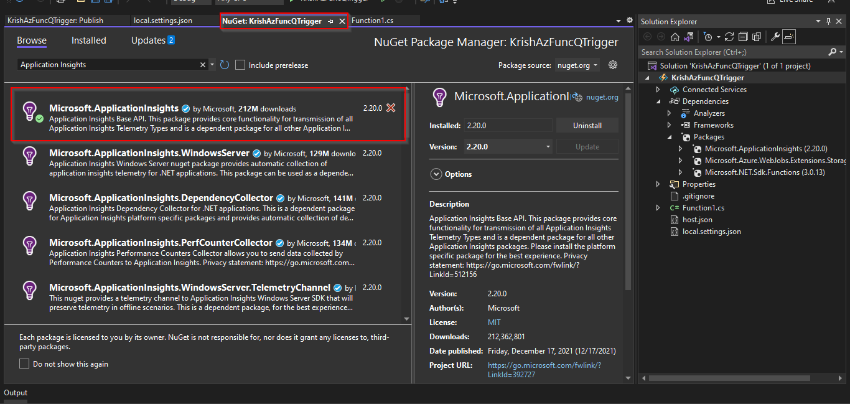Click Sync with Active Document refresh icon
Screen dimensions: 850x404
[729, 37]
